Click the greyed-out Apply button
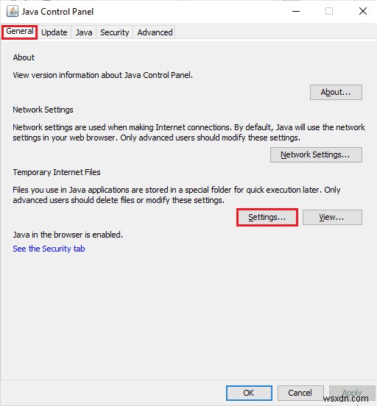This screenshot has width=377, height=406. pyautogui.click(x=352, y=393)
